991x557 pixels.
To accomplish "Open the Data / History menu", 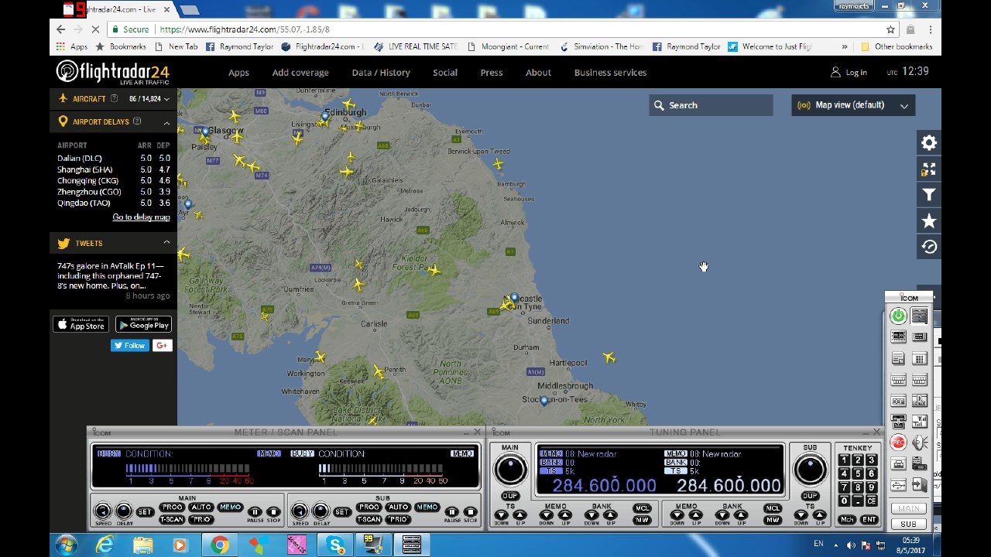I will click(381, 73).
